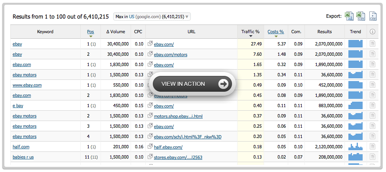View trend chart thumbnail in www.ebay.com row

[356, 85]
